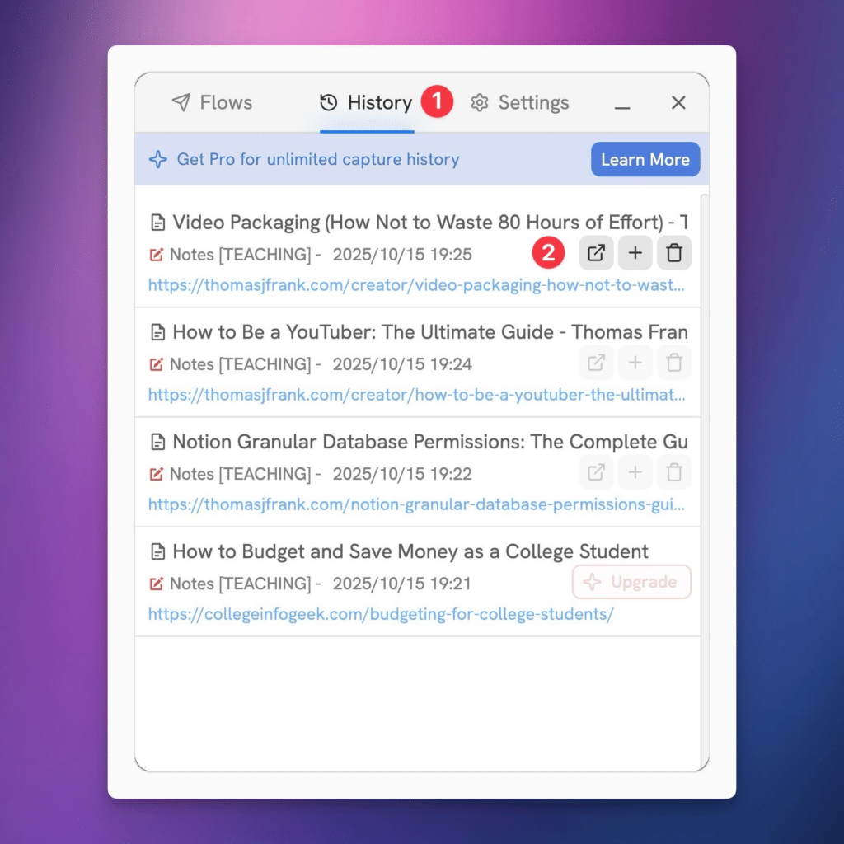
Task: Click plus icon on Notion Granular Permissions entry
Action: (x=635, y=473)
